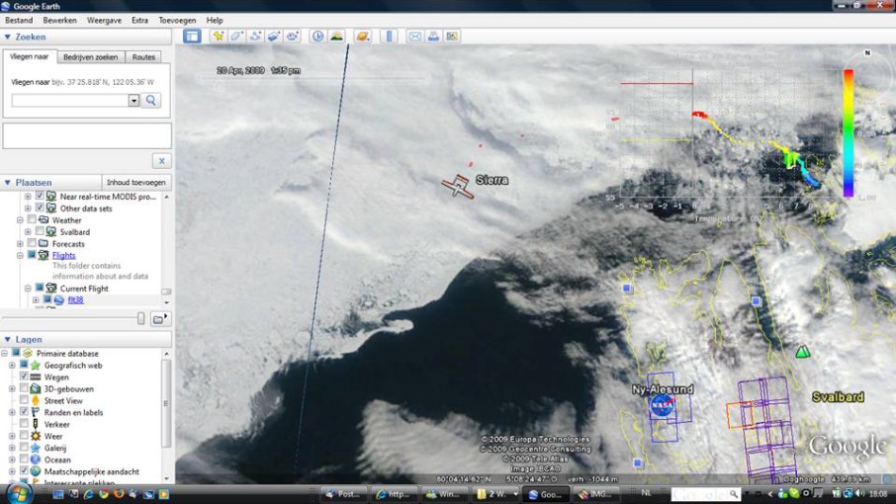This screenshot has height=504, width=896.
Task: Click the NASA logo placemark
Action: (x=663, y=405)
